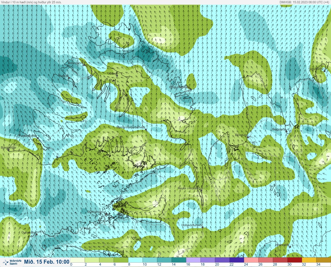Click the Siglufjörður station label

[316, 69]
